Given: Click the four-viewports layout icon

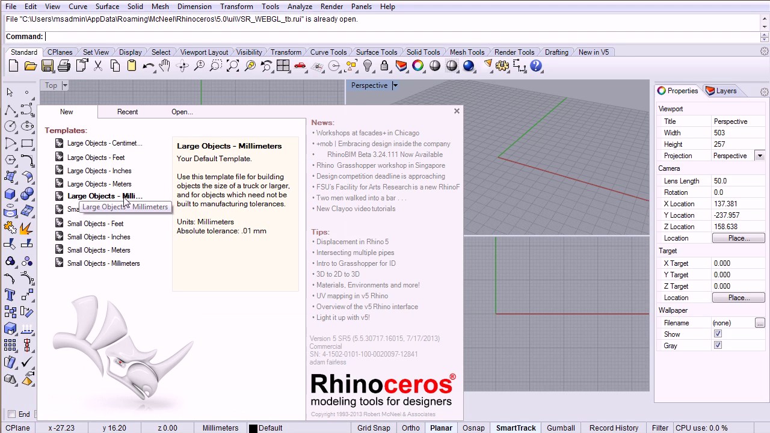Looking at the screenshot, I should point(283,66).
